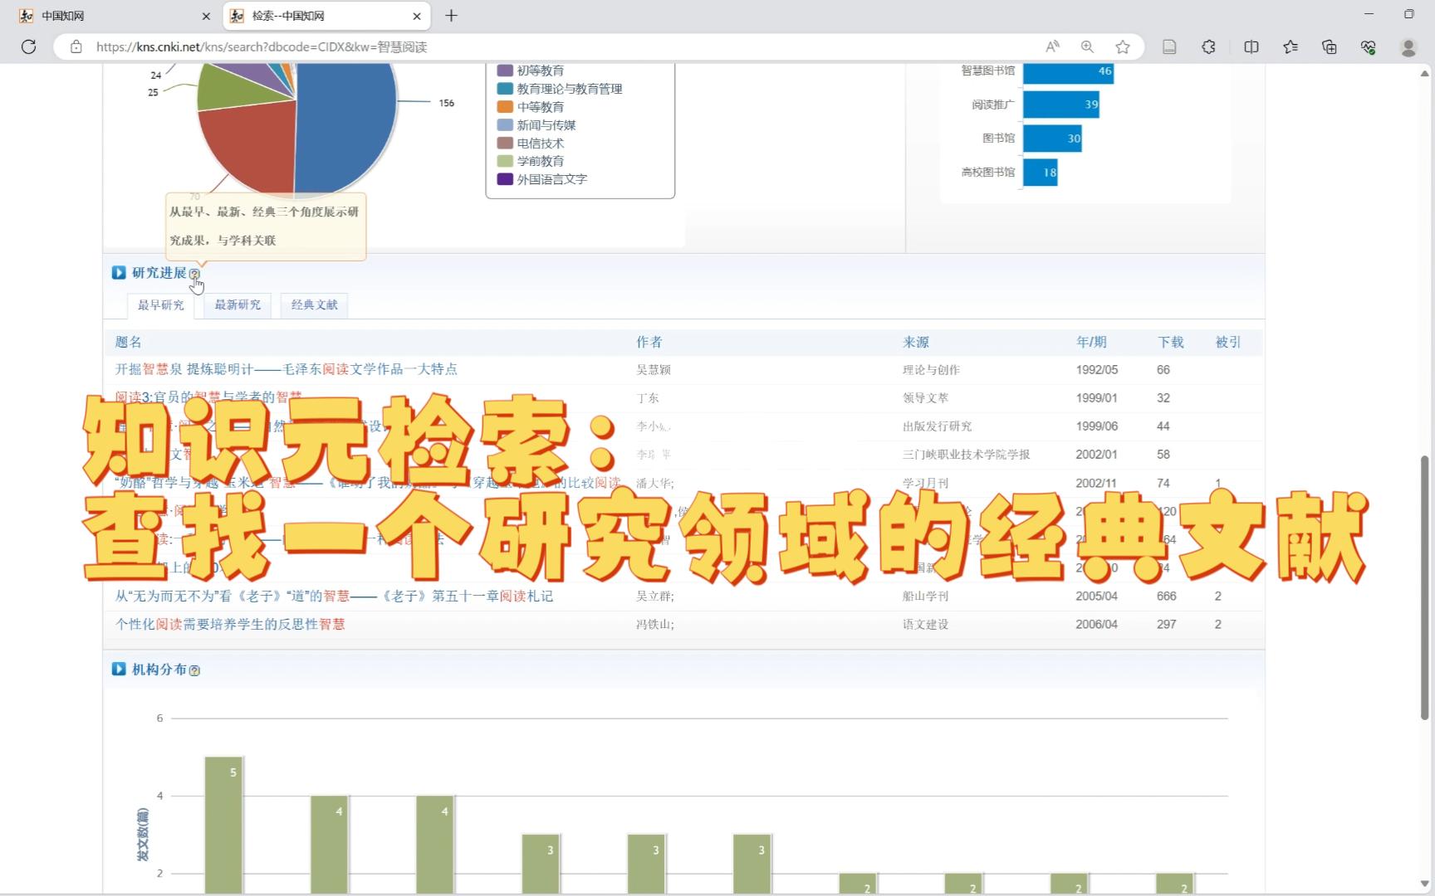Click the help icon next to 研究进展
The width and height of the screenshot is (1435, 896).
click(194, 274)
